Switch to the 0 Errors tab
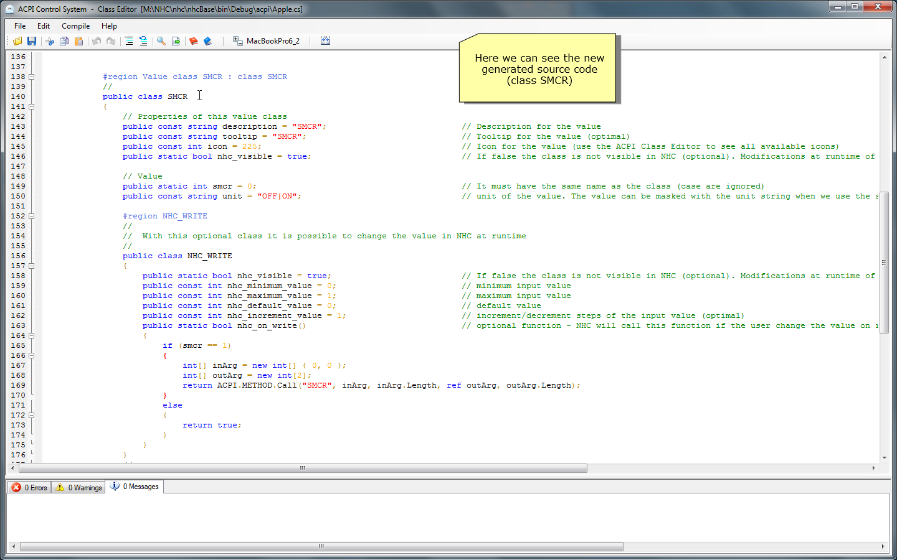The image size is (897, 560). pos(30,487)
